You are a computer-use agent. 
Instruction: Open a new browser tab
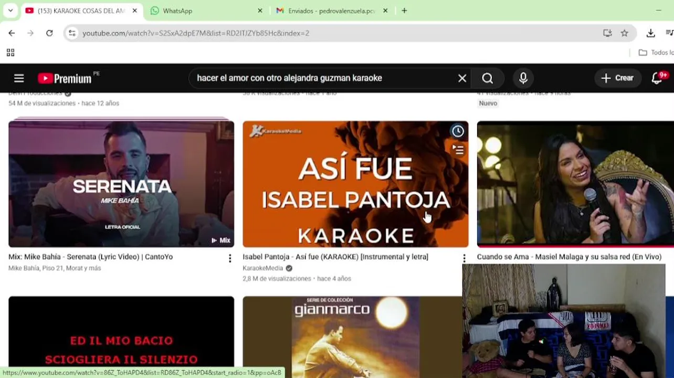[404, 10]
